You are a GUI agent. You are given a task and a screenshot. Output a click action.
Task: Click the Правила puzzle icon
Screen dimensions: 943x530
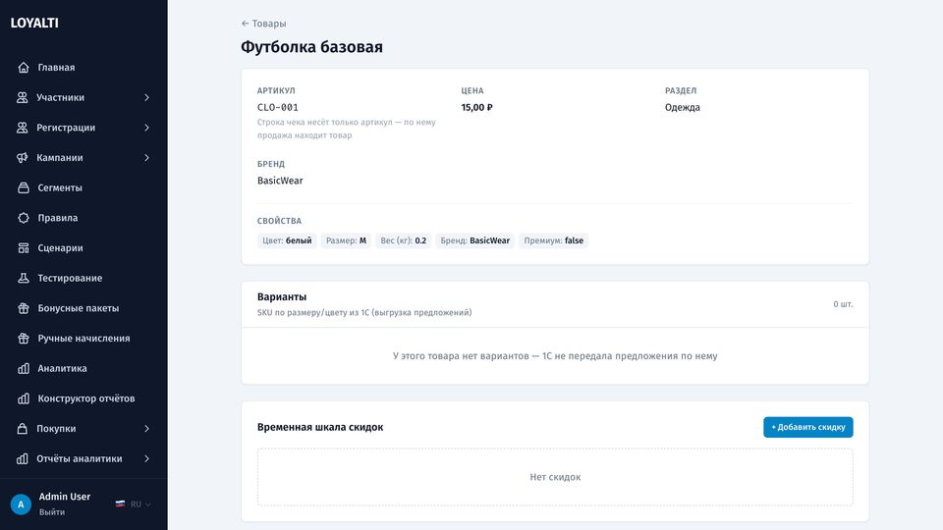[x=24, y=218]
